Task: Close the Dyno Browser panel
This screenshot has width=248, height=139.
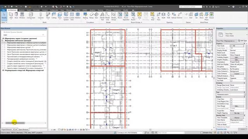Action: (46, 28)
